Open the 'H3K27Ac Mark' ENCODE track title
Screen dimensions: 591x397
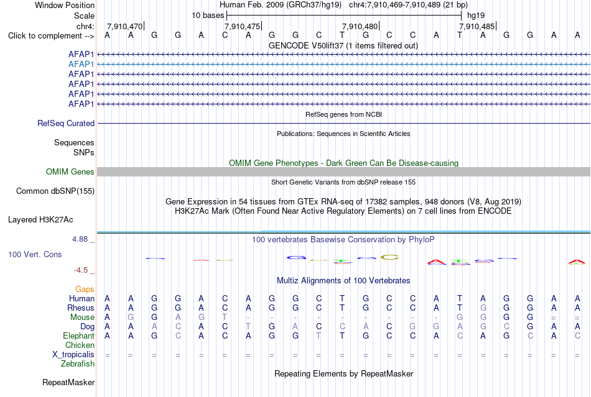(343, 211)
